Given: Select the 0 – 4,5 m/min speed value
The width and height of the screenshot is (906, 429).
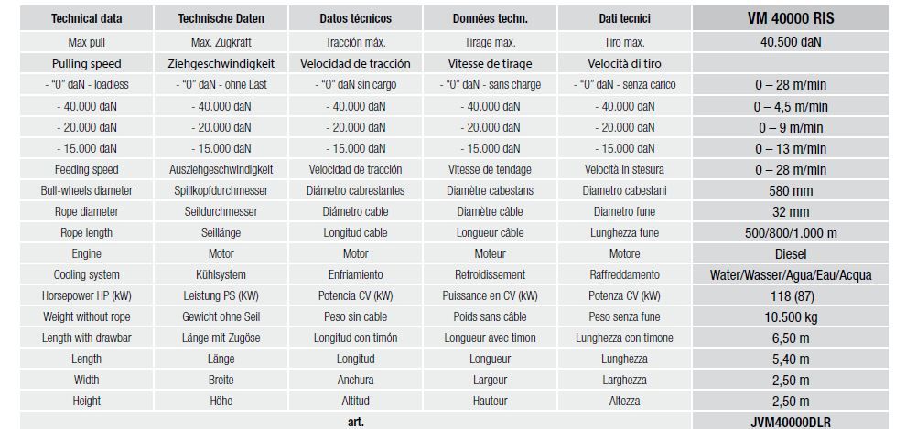Looking at the screenshot, I should [x=791, y=106].
